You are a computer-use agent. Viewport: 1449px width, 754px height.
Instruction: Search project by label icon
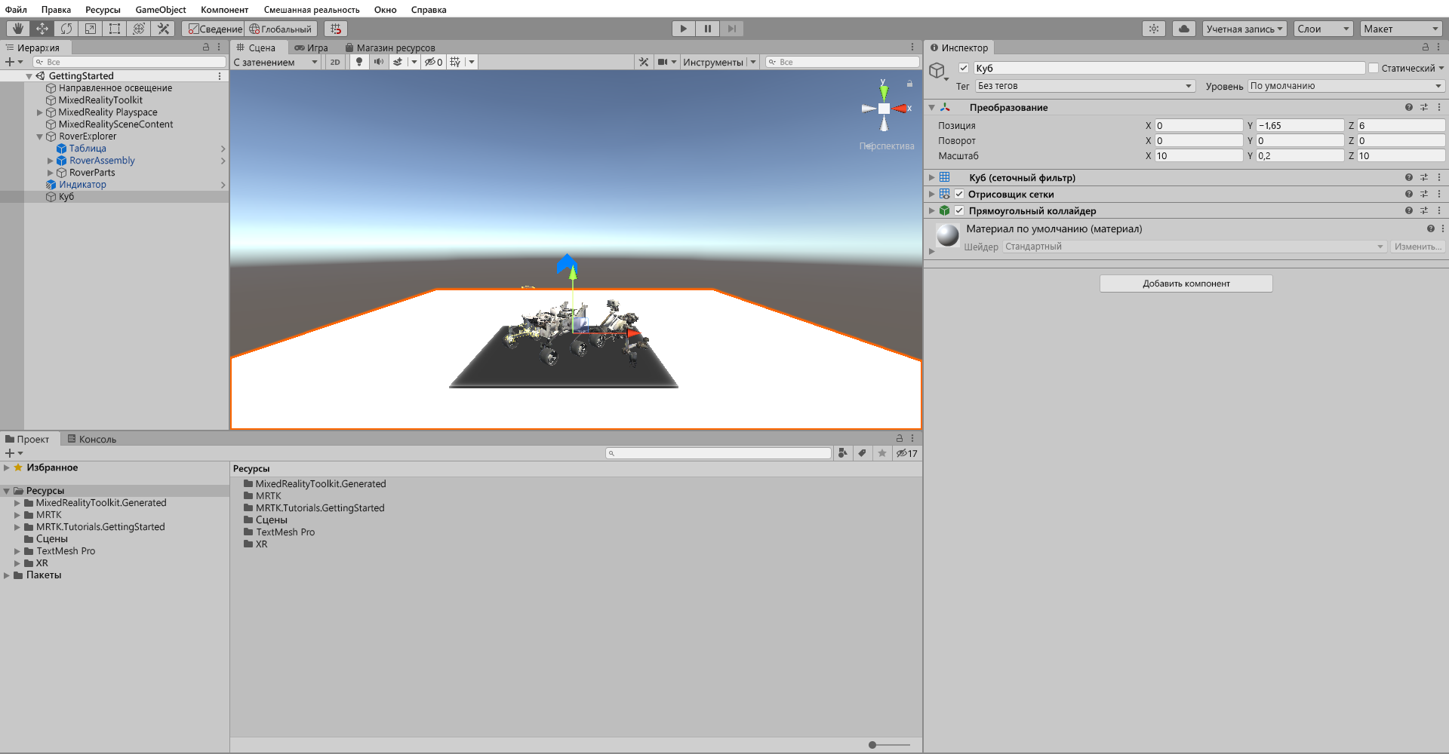pyautogui.click(x=862, y=453)
